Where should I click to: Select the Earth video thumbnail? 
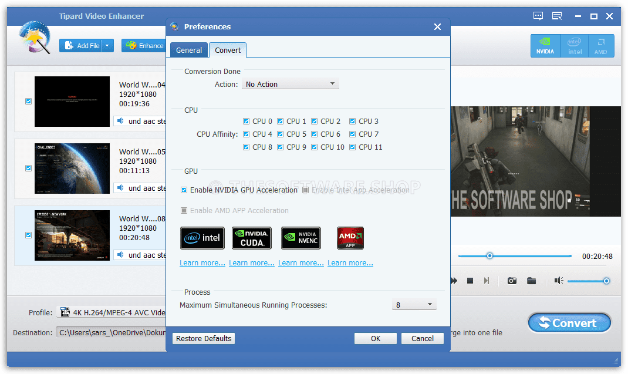72,169
